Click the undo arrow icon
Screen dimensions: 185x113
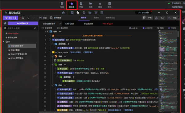28,18
